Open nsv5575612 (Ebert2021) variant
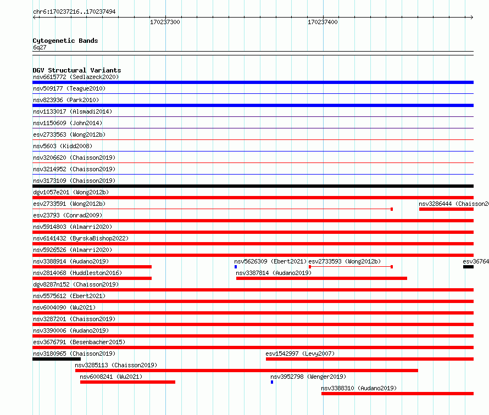This screenshot has height=415, width=489. [69, 296]
